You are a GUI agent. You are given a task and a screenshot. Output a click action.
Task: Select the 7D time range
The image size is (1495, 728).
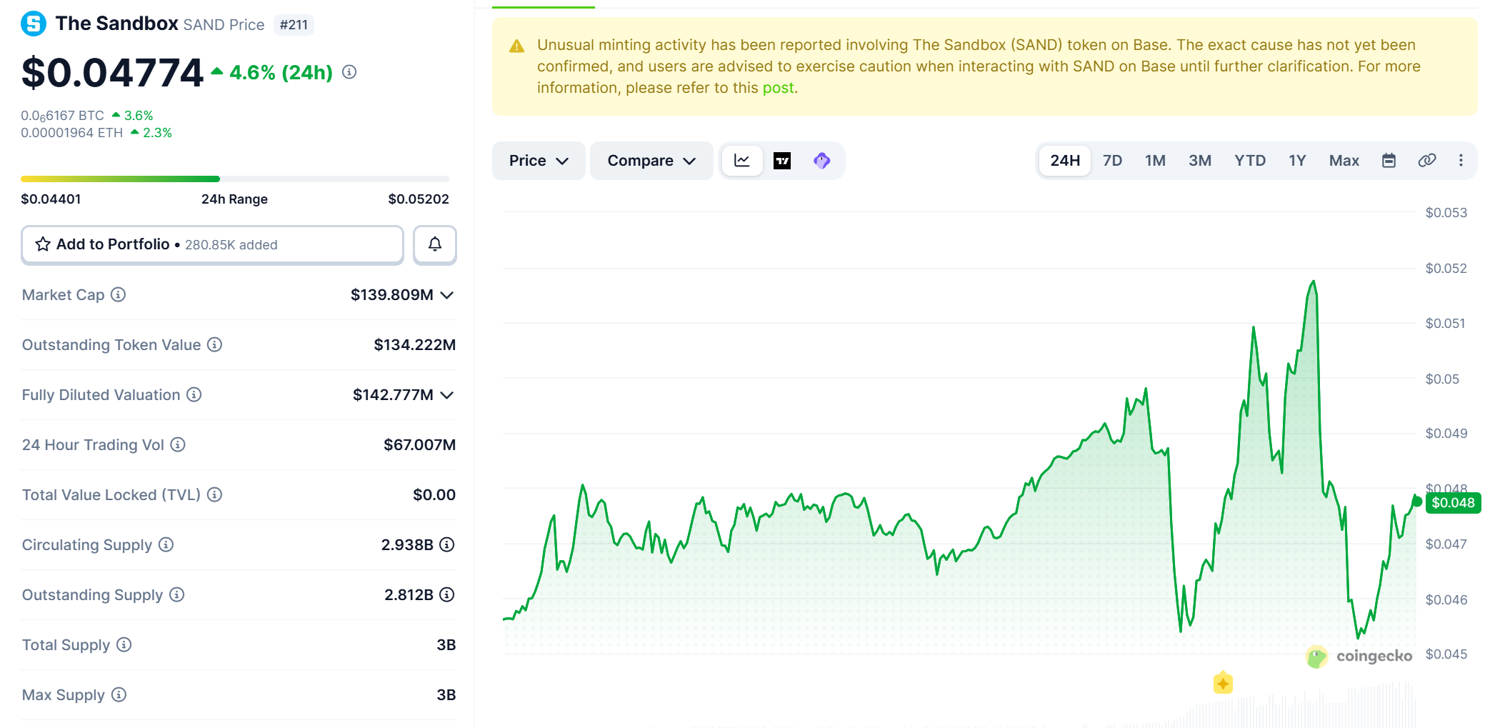pos(1112,161)
